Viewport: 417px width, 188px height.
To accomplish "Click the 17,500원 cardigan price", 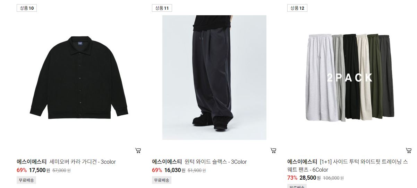I will (x=40, y=170).
